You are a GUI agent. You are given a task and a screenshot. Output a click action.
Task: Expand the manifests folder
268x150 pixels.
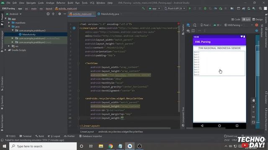[9, 22]
